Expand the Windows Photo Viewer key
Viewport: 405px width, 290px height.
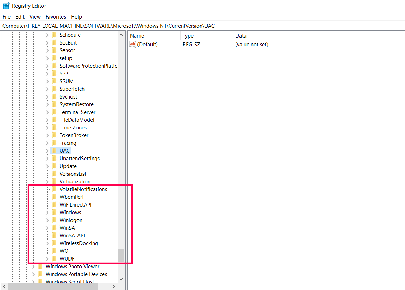33,267
